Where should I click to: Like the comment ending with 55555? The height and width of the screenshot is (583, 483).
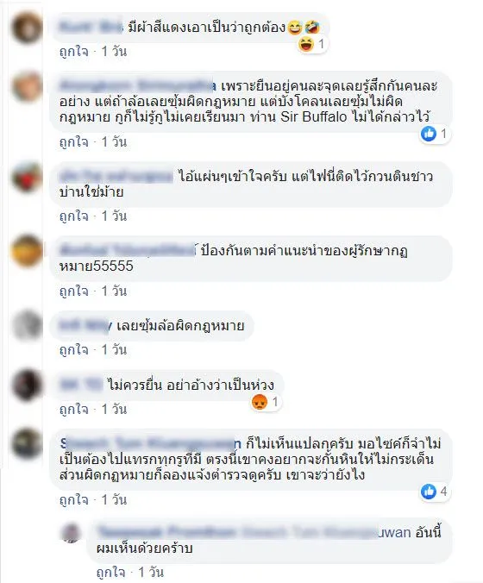point(74,291)
